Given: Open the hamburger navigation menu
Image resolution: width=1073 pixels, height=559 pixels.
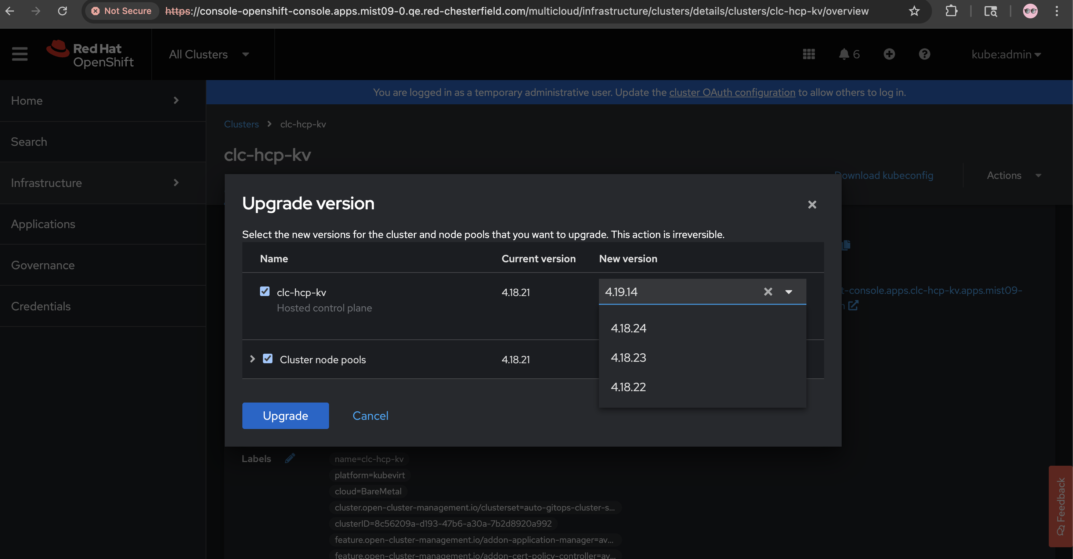Looking at the screenshot, I should (x=19, y=54).
